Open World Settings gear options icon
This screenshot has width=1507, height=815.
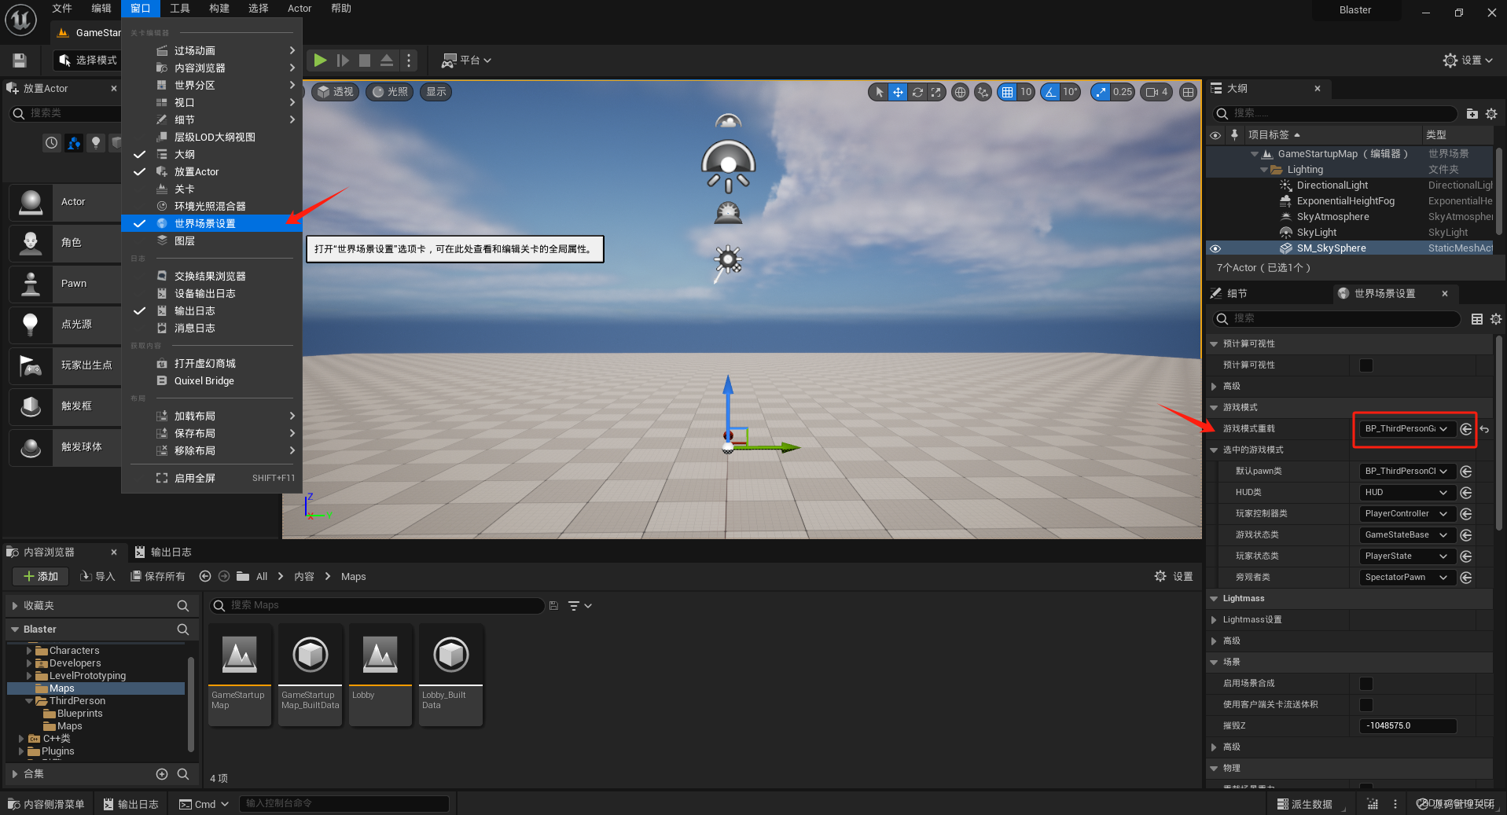pos(1496,318)
